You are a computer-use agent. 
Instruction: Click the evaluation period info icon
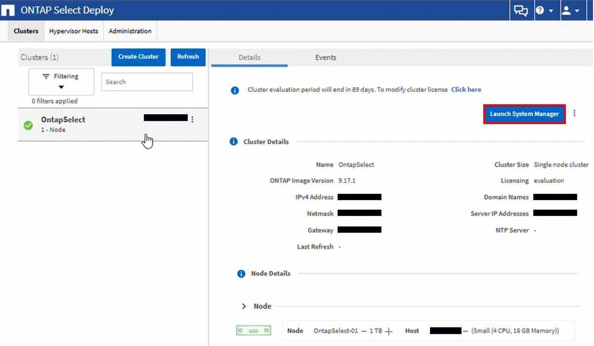coord(235,90)
